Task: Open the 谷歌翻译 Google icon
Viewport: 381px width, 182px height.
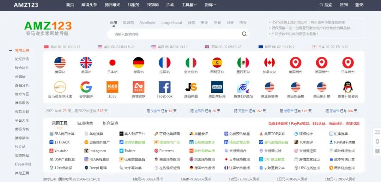Action: [x=86, y=87]
